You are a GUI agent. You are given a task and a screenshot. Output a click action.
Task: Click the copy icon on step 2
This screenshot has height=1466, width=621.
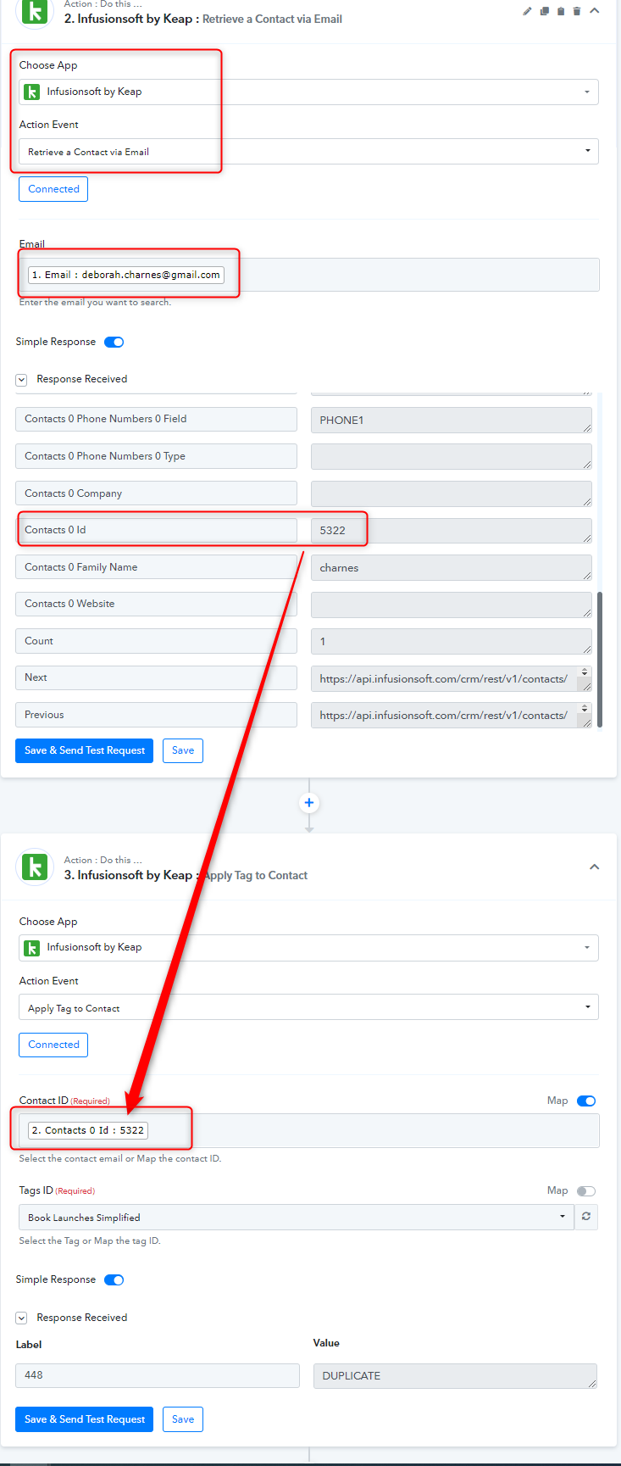pyautogui.click(x=545, y=11)
